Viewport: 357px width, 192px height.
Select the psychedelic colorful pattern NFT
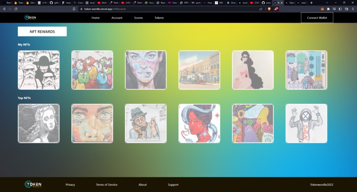(253, 123)
